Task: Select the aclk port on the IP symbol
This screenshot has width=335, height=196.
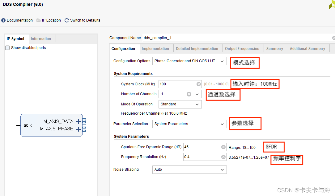Action: [x=27, y=125]
